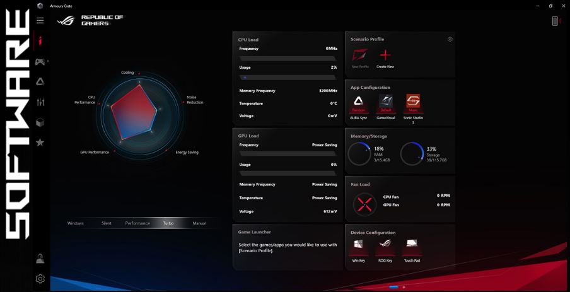Click the 3200MHz memory frequency value
This screenshot has width=570, height=292.
coord(328,91)
